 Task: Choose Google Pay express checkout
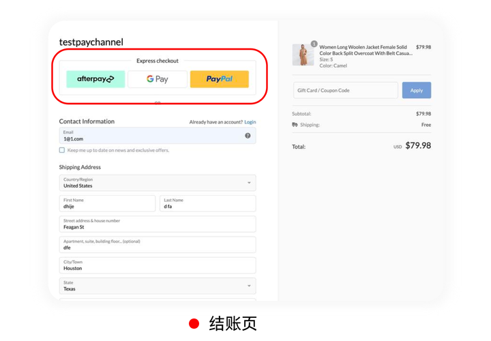tap(158, 79)
